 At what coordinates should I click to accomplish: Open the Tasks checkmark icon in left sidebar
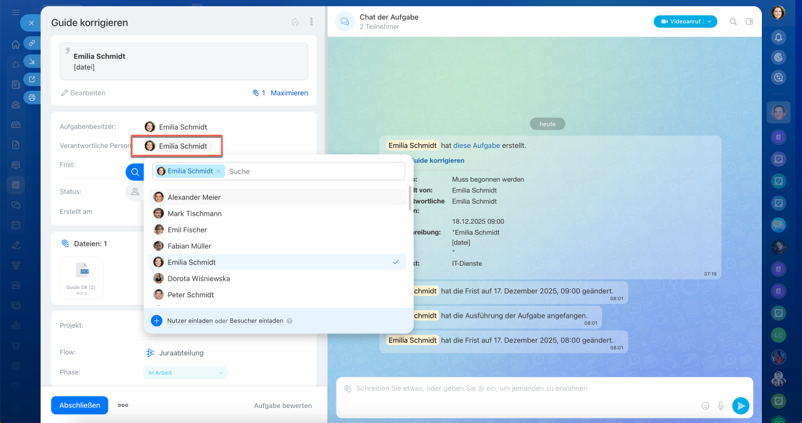point(16,185)
